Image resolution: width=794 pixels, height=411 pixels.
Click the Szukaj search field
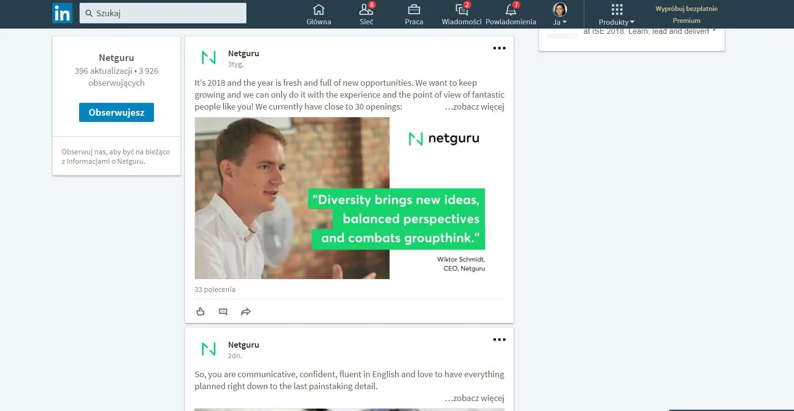[163, 13]
